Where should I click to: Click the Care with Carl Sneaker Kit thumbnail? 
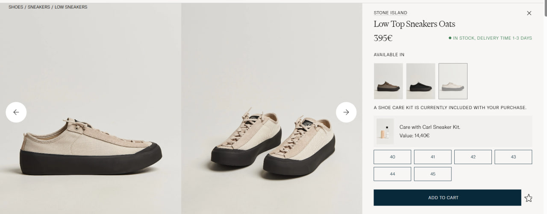point(385,131)
